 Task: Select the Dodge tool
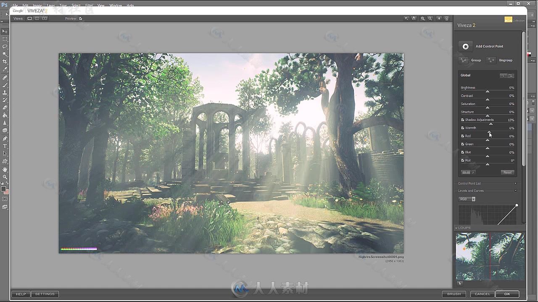tap(5, 130)
